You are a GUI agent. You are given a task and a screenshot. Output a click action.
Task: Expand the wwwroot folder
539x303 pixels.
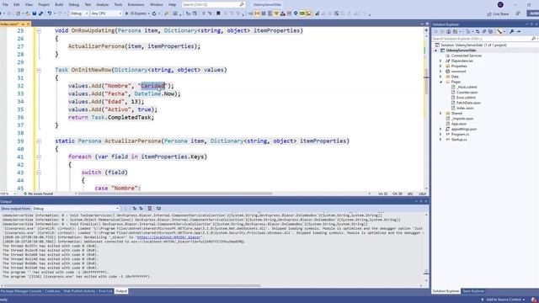(x=440, y=72)
